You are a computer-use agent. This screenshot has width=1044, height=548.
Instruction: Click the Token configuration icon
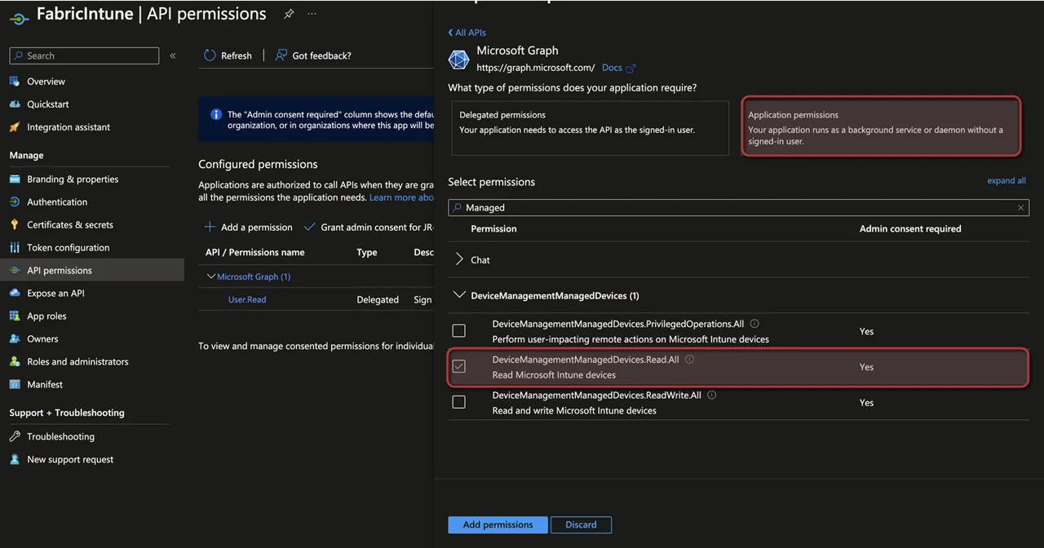point(15,248)
